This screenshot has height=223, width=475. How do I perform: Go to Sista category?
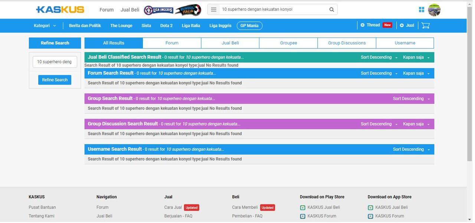(146, 26)
